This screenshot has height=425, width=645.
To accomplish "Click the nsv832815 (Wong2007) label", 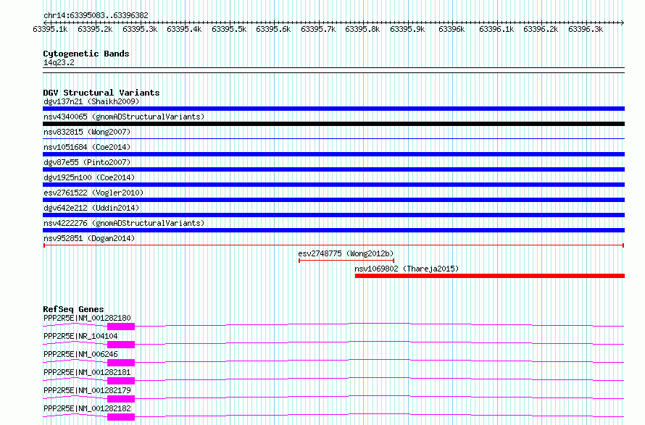I will (x=87, y=132).
